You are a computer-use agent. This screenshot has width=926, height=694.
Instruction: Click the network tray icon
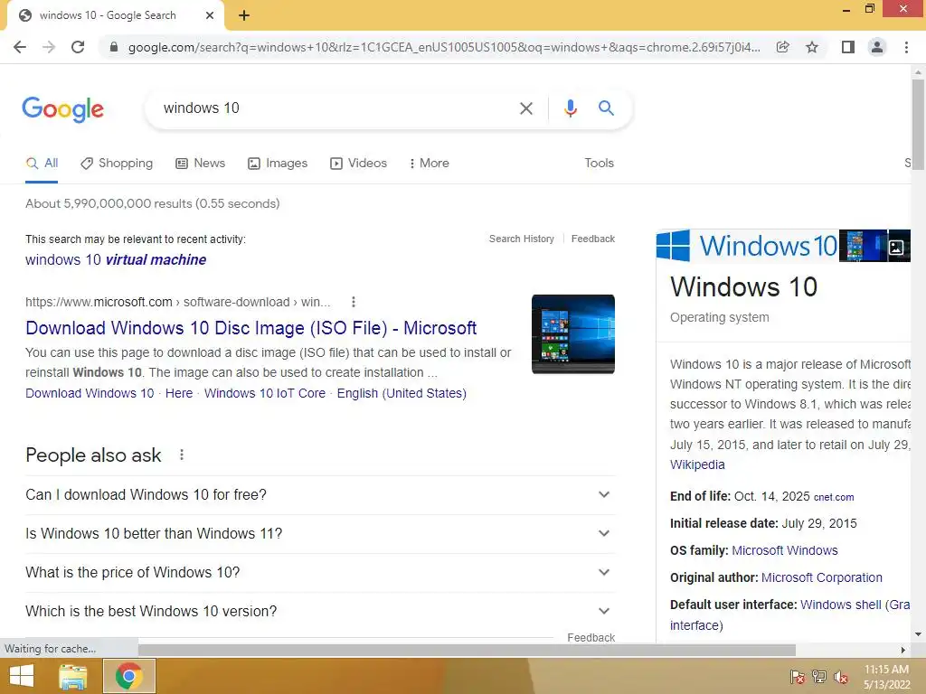[819, 677]
